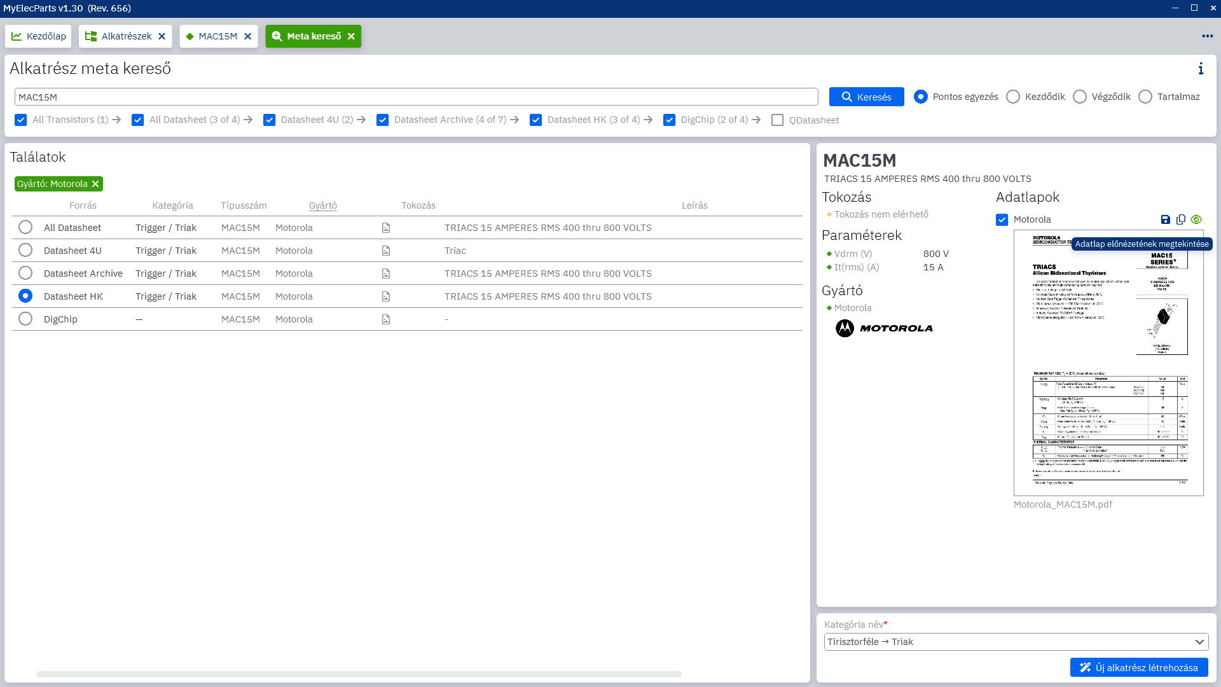Click the green eye preview icon
The width and height of the screenshot is (1221, 687).
click(x=1196, y=219)
